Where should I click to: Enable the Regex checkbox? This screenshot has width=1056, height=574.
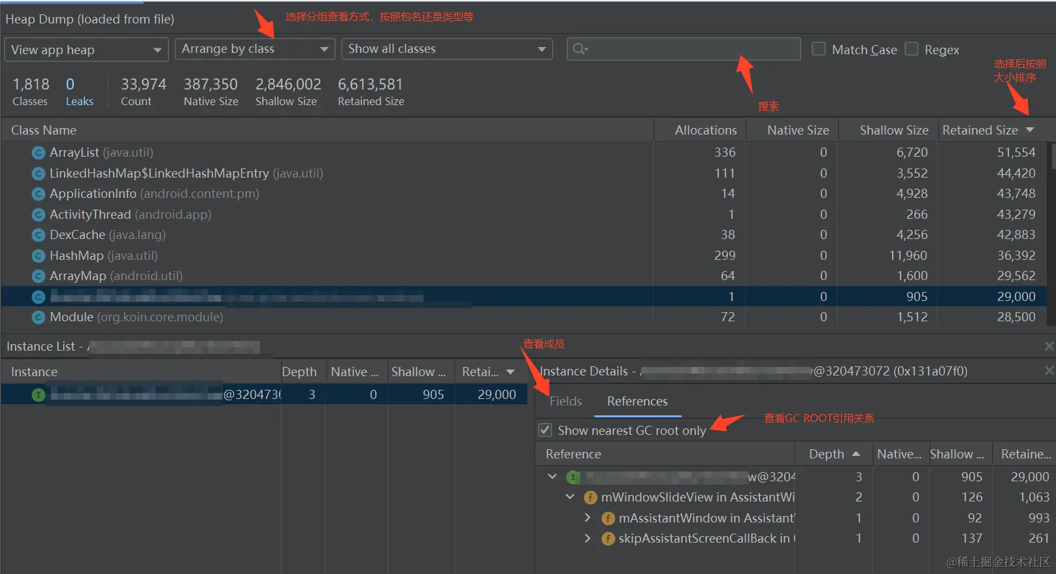(912, 49)
